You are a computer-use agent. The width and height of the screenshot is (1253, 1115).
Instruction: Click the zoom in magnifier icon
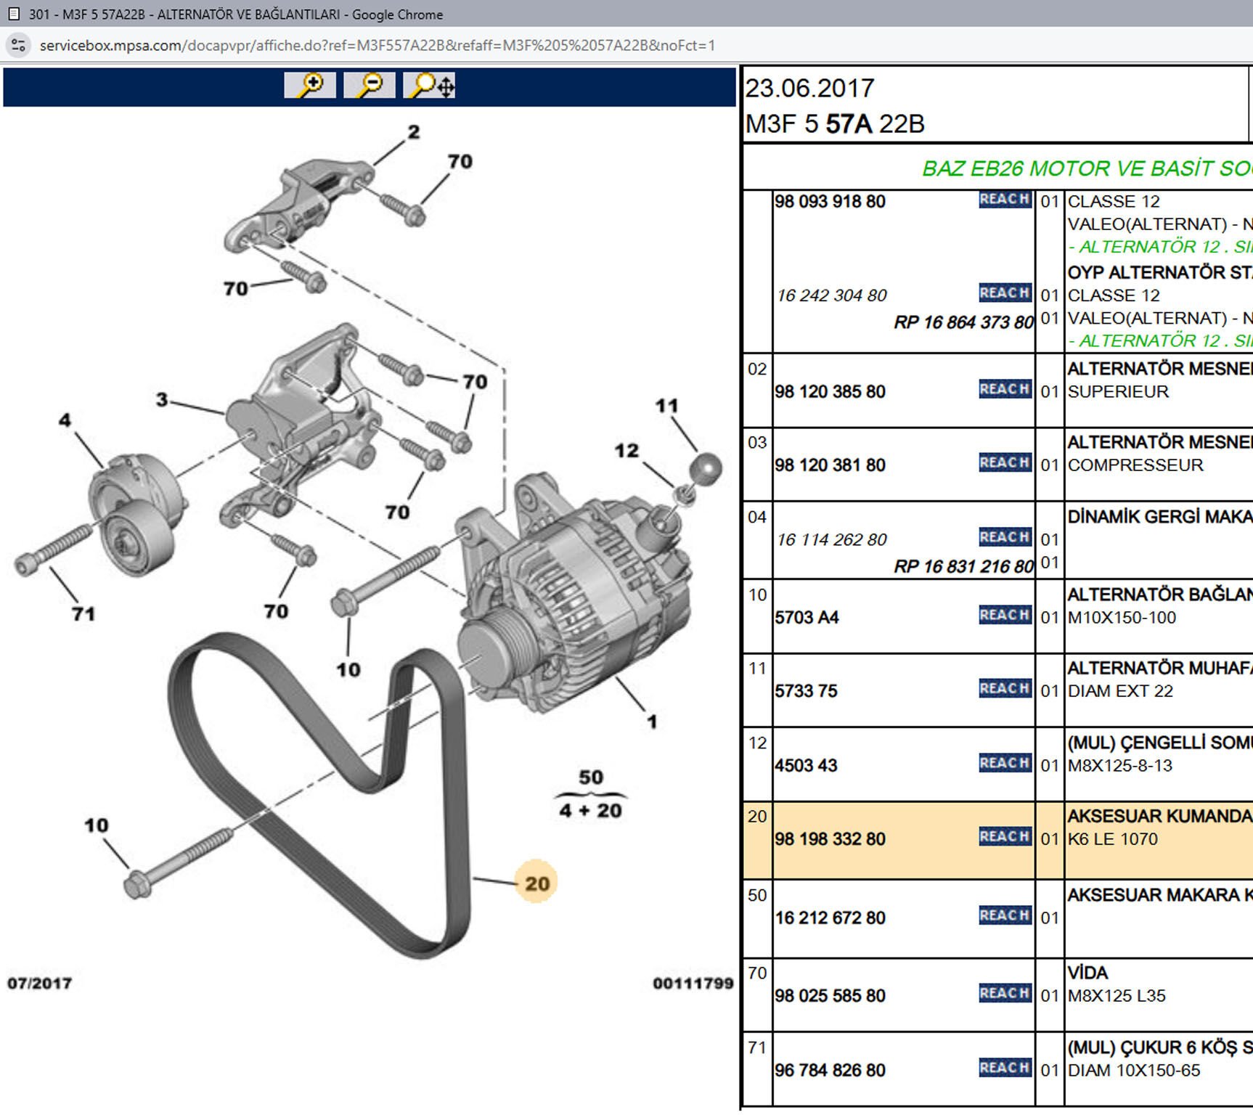(310, 86)
